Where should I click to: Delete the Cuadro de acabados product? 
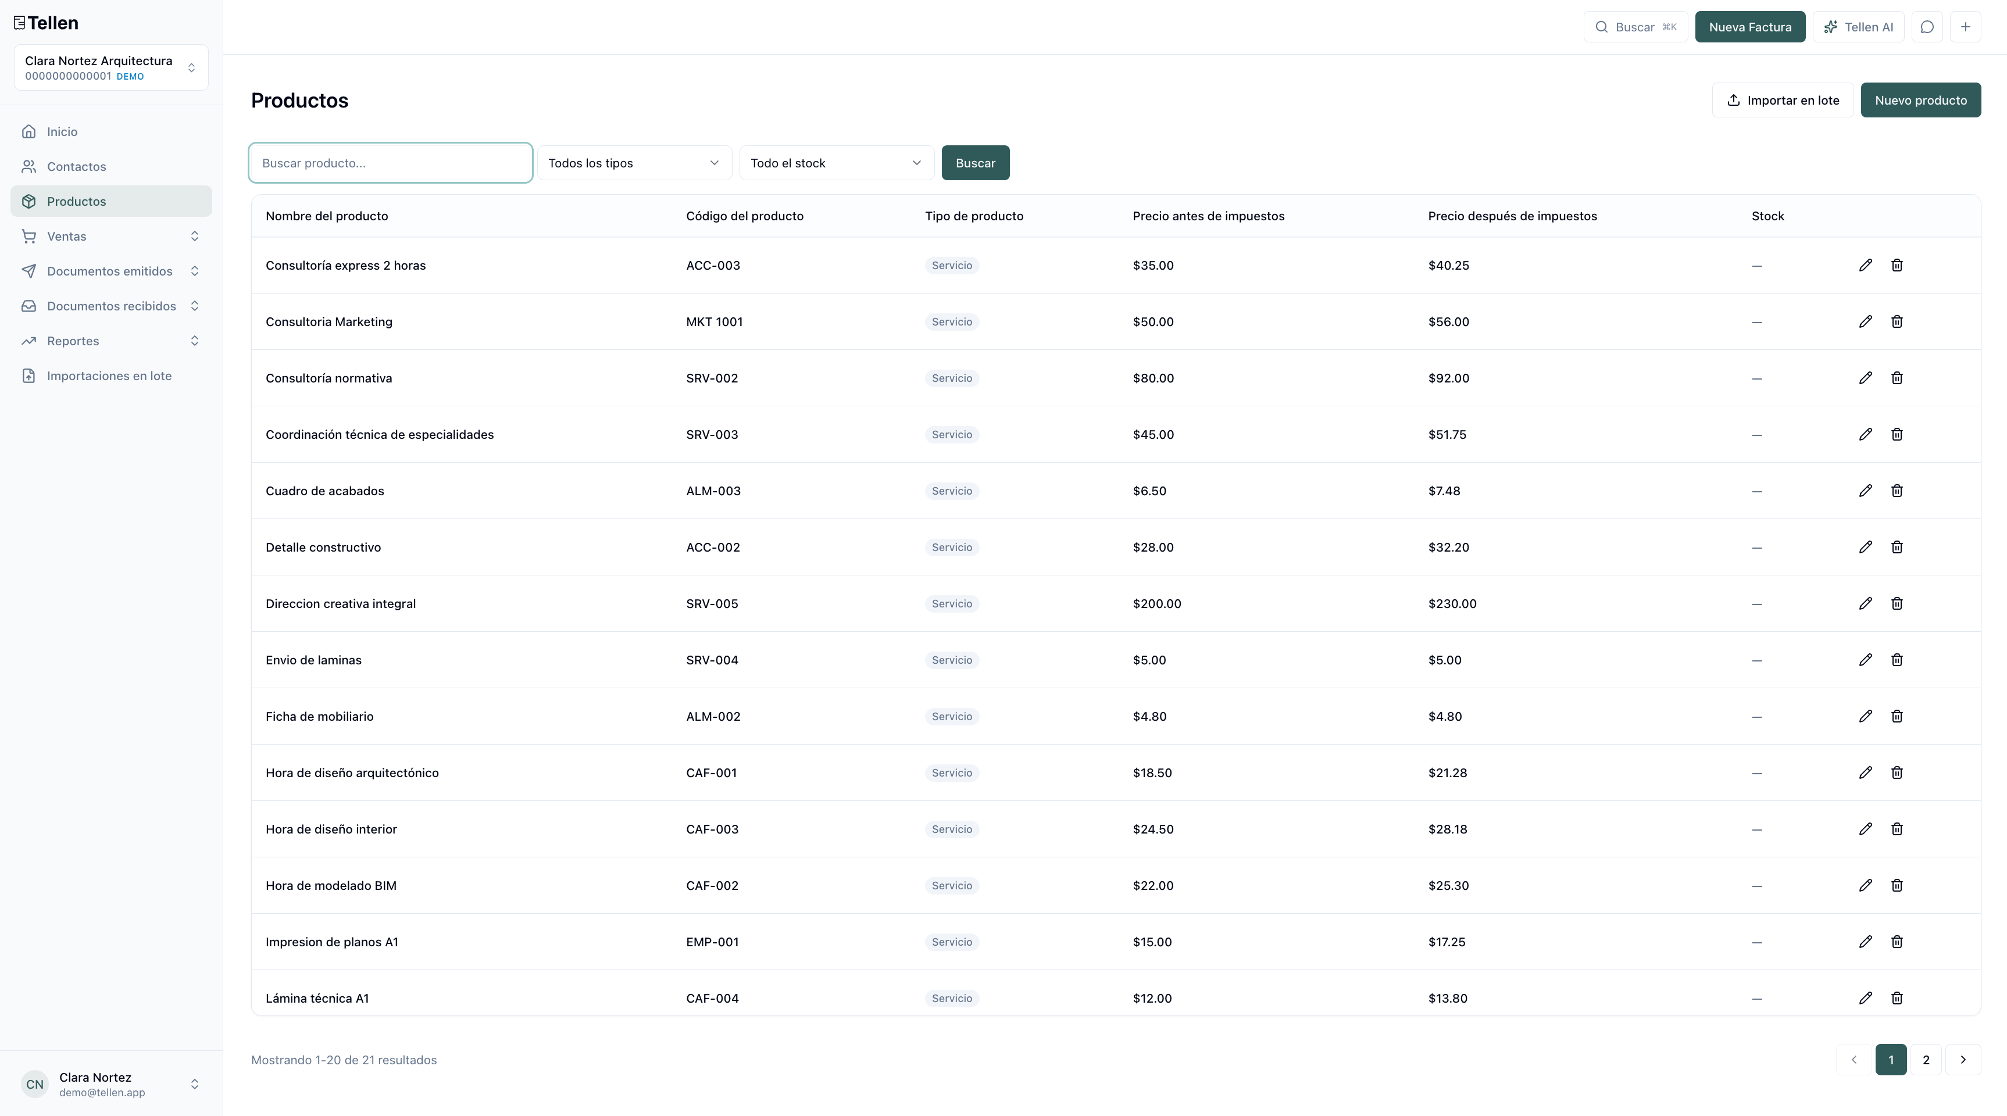[x=1897, y=491]
